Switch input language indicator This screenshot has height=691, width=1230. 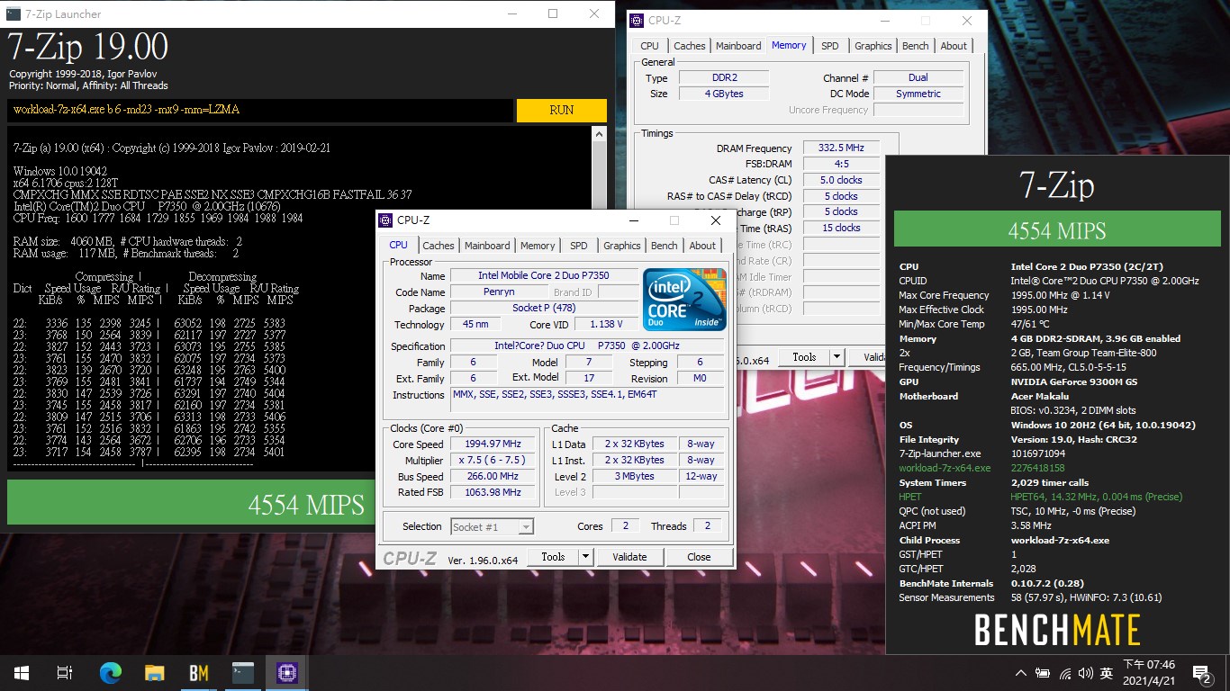[x=1108, y=673]
